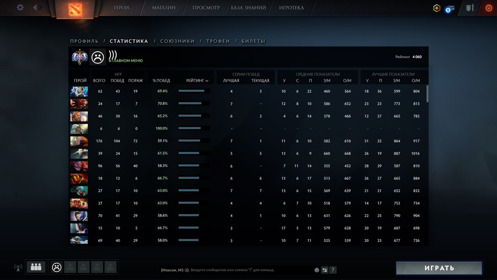Open the party members icon
Image resolution: width=497 pixels, height=280 pixels.
tap(36, 267)
